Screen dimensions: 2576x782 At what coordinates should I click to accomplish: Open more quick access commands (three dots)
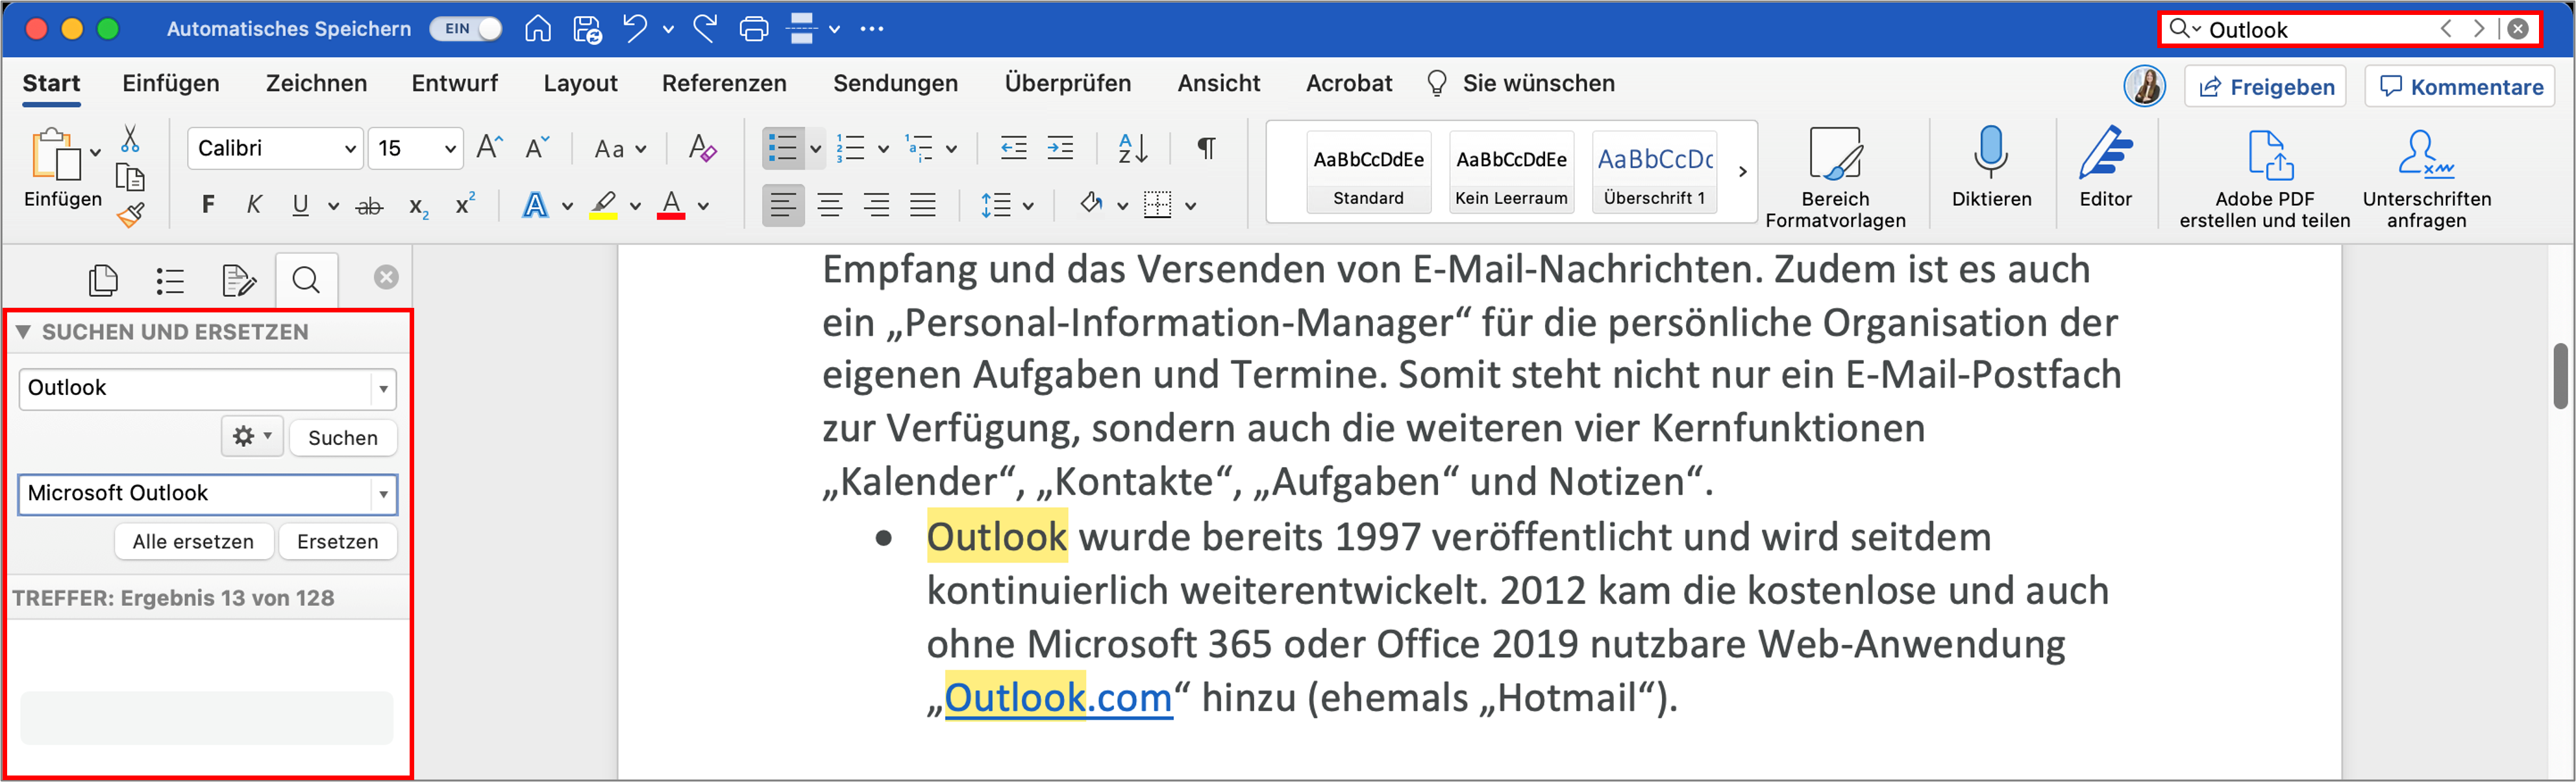coord(872,29)
